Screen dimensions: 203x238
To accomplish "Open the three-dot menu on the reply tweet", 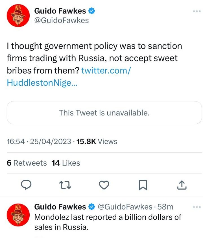I will [x=196, y=207].
